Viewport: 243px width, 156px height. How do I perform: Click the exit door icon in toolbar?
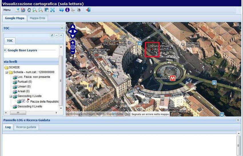click(88, 10)
